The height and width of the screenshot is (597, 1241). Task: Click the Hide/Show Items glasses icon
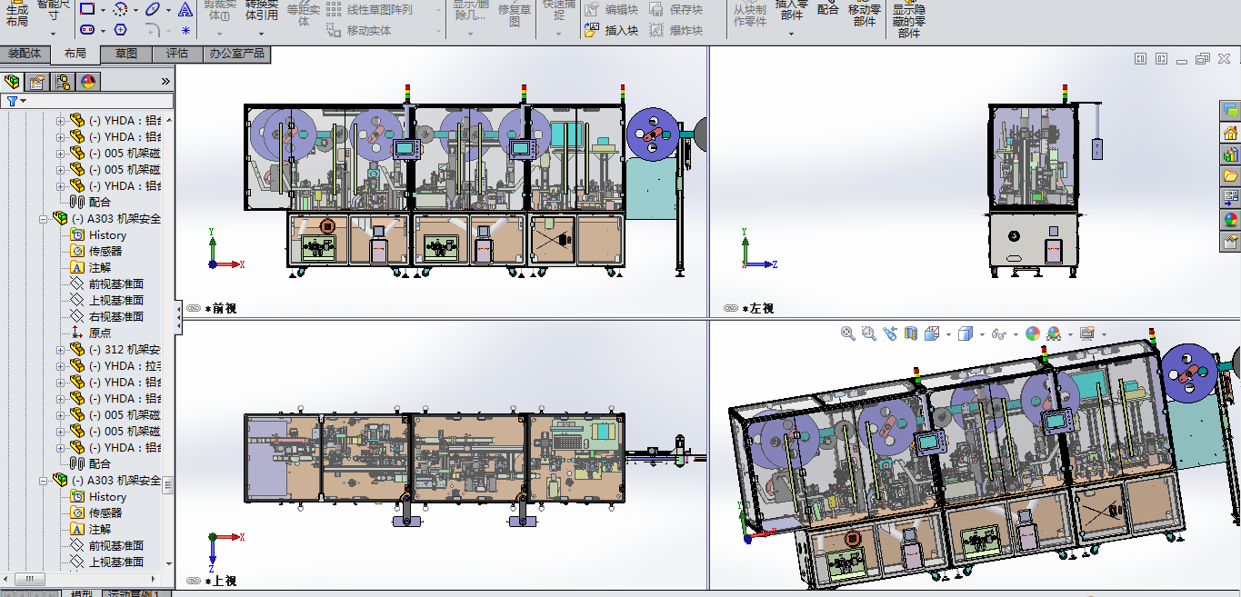[x=998, y=333]
